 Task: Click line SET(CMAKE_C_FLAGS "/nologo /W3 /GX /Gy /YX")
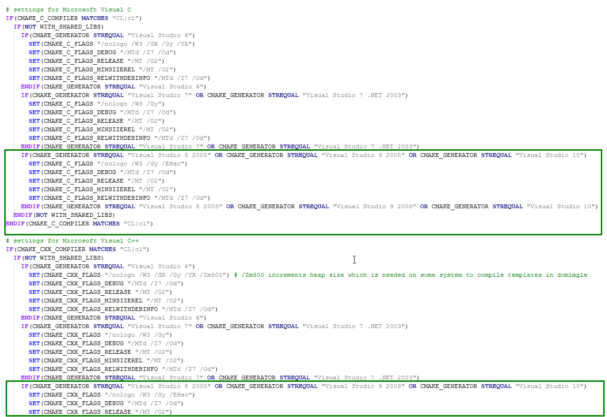pos(112,44)
